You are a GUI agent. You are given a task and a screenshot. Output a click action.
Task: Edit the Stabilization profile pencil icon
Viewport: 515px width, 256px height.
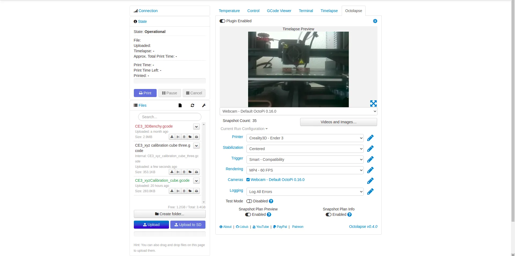pos(370,149)
